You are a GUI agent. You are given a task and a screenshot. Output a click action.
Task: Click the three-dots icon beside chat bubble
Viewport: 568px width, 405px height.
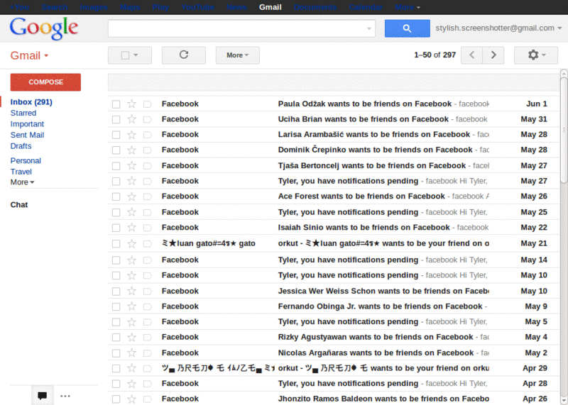[x=65, y=396]
